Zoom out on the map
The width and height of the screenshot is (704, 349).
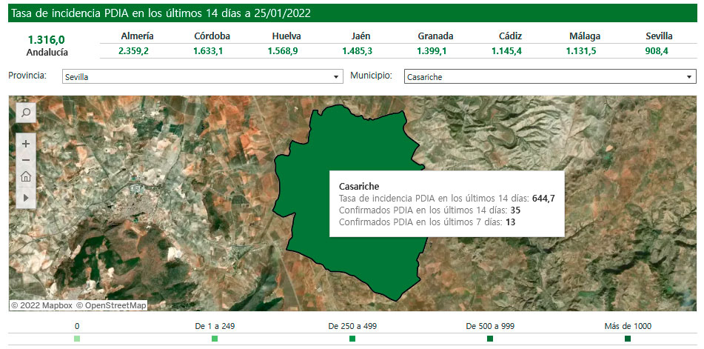(x=26, y=160)
